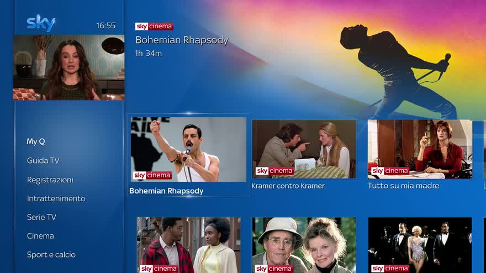Open the live TV preview window
The image size is (486, 273).
point(69,67)
